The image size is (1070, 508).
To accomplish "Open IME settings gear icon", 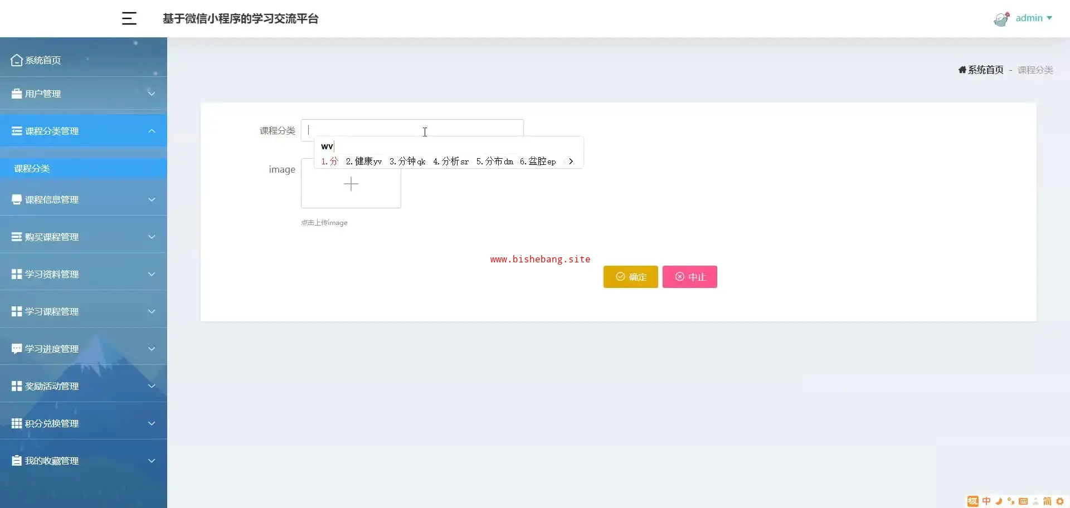I will tap(1060, 501).
